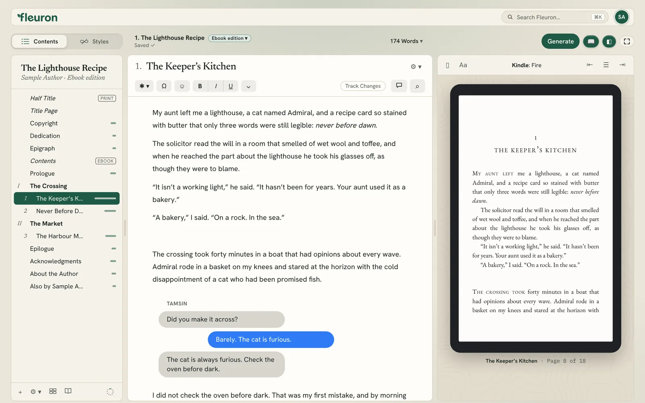Click the Search Fleuron field
Screen dimensions: 645x403
[555, 17]
